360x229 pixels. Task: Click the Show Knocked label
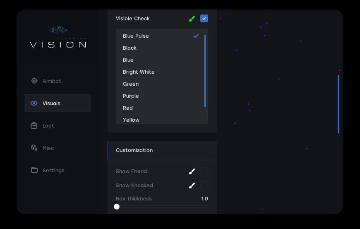point(134,186)
